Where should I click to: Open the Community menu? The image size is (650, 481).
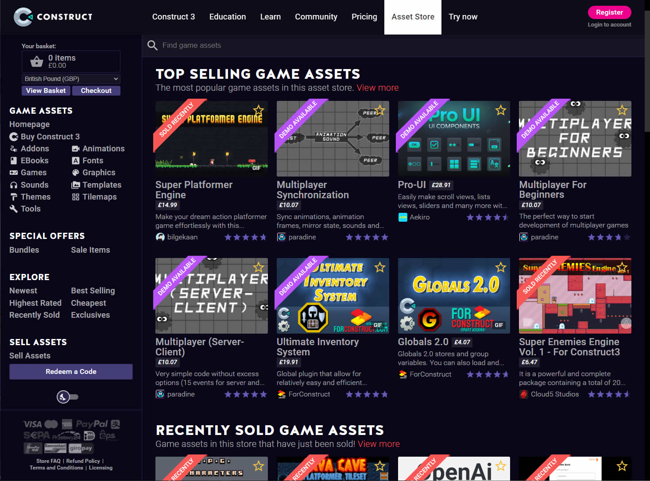[x=316, y=17]
